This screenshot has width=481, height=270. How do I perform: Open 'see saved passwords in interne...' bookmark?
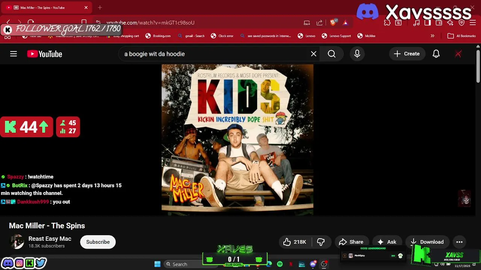click(x=265, y=36)
